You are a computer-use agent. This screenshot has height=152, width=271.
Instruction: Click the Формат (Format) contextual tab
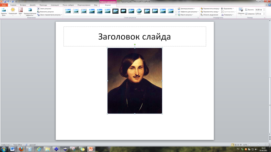point(108,5)
